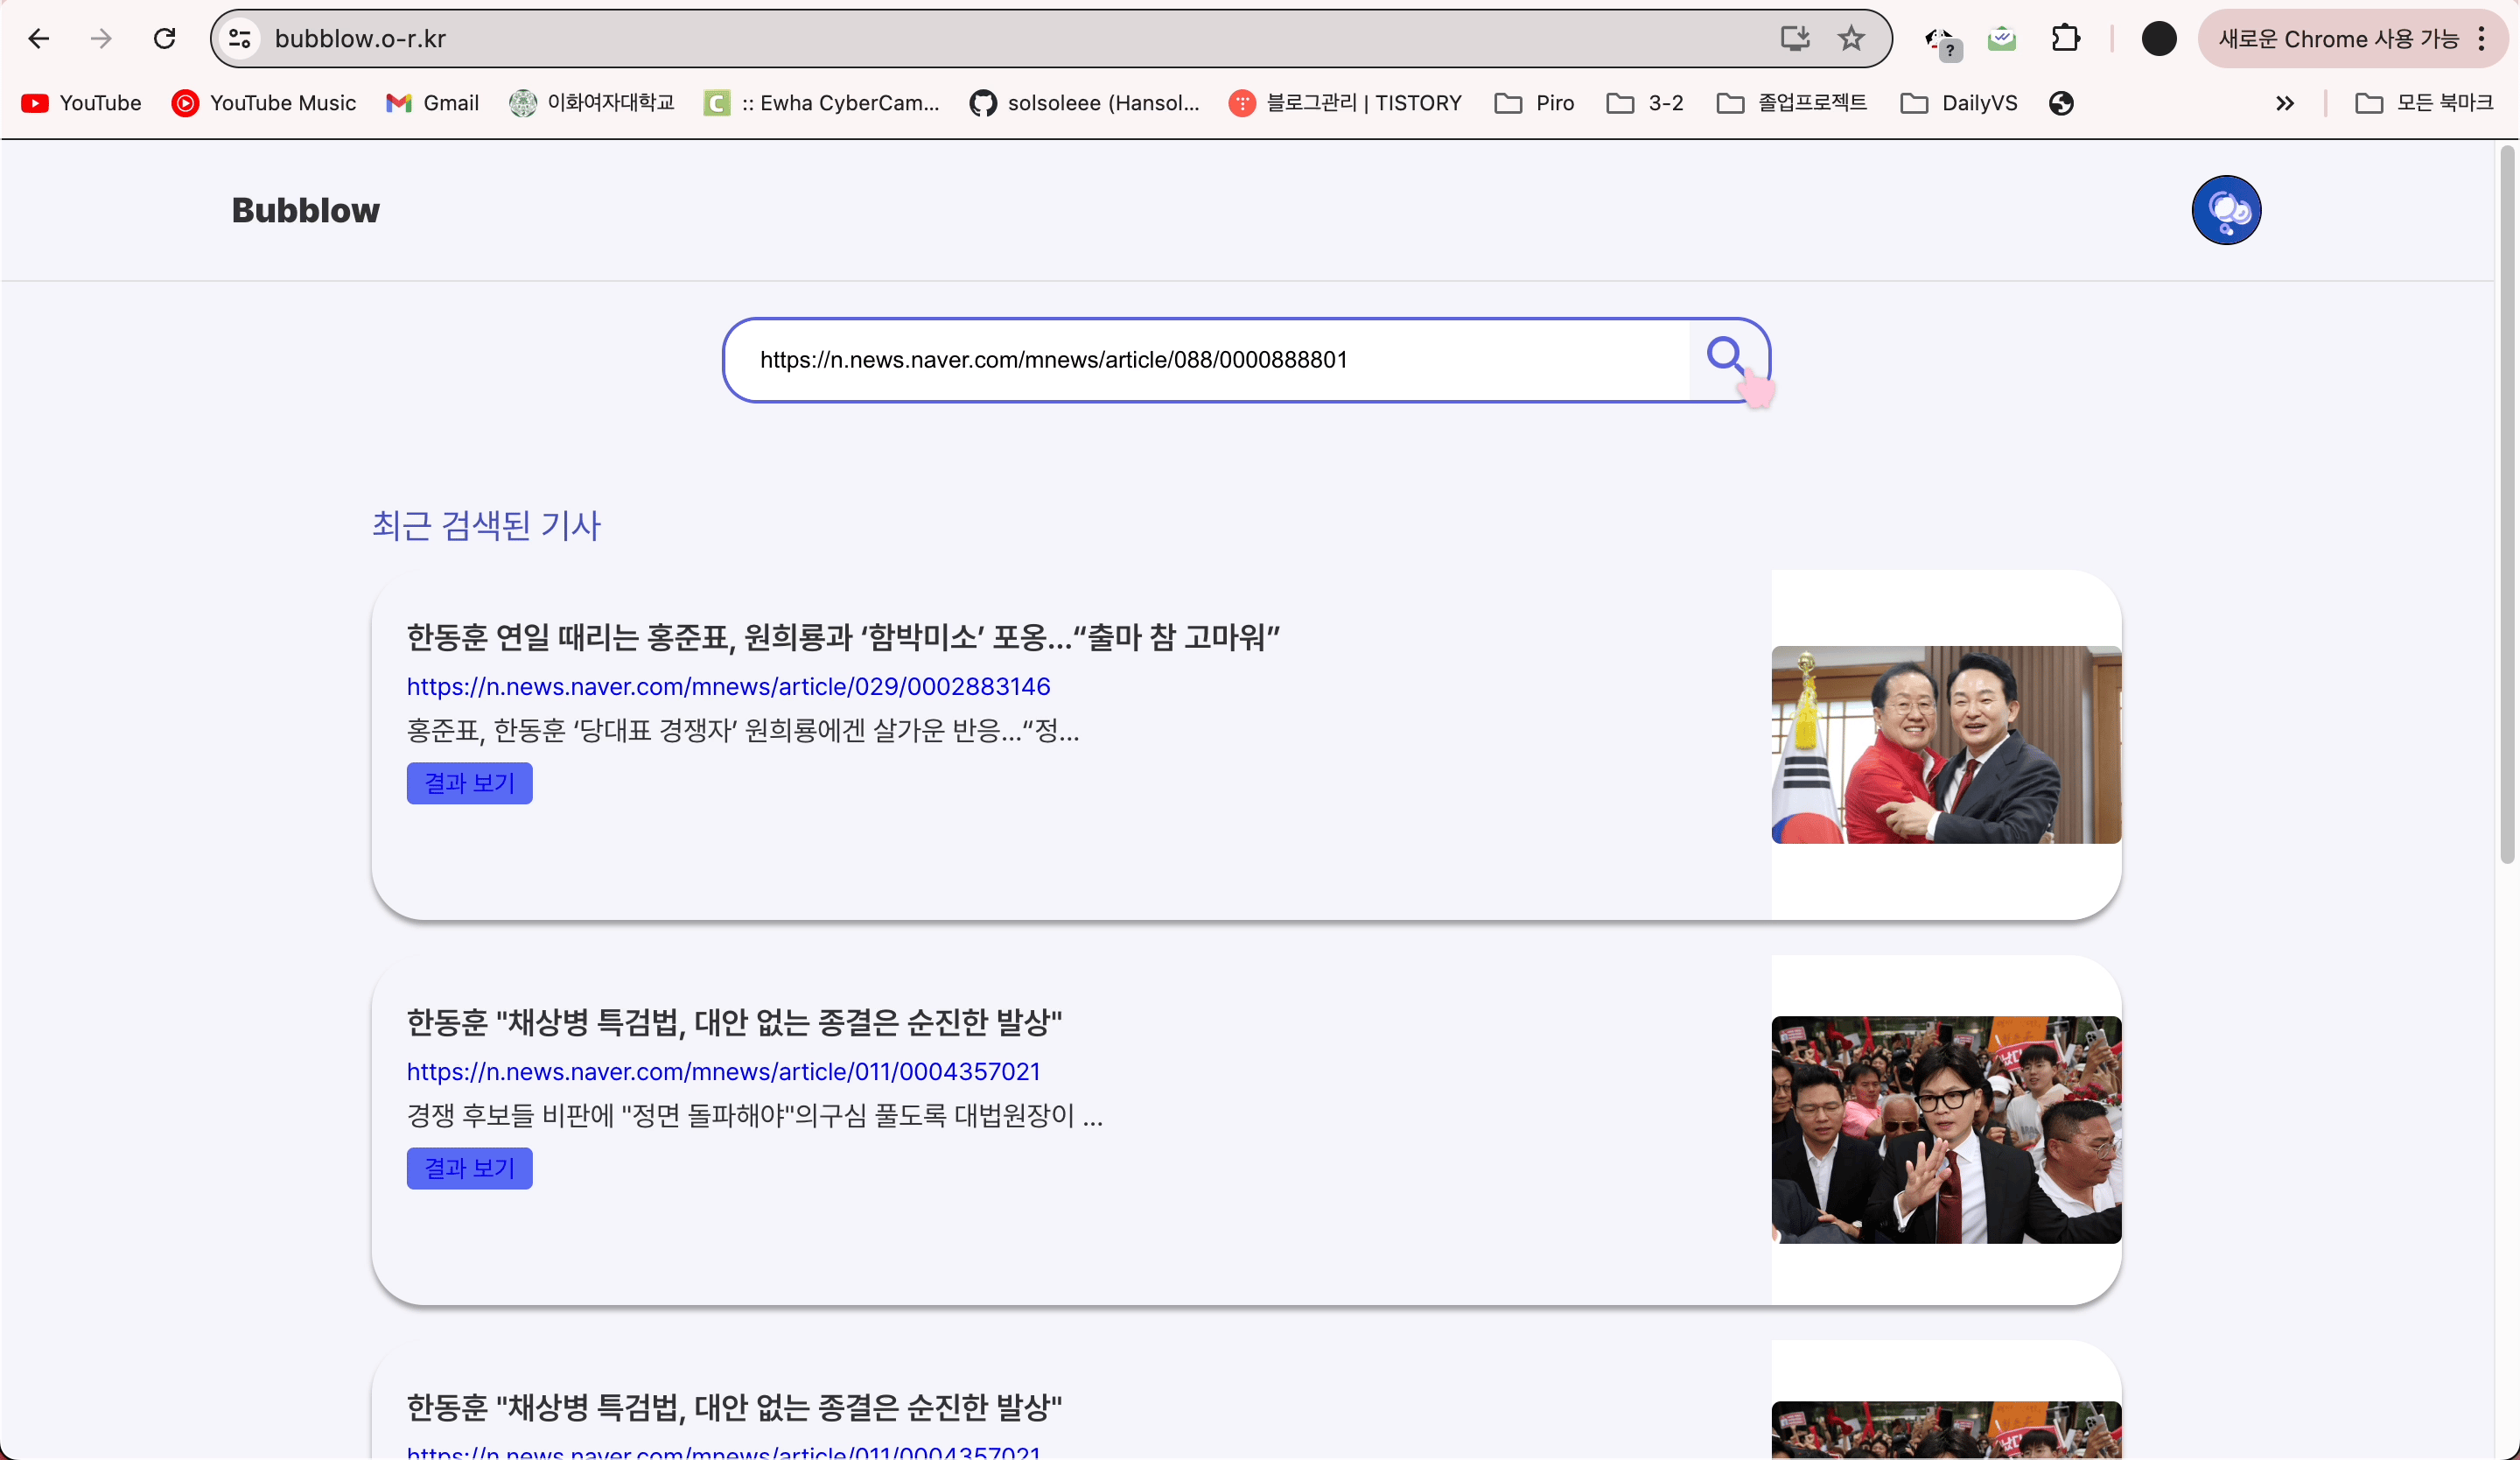The image size is (2520, 1460).
Task: Click the 최근 검색된 기사 heading
Action: [x=486, y=526]
